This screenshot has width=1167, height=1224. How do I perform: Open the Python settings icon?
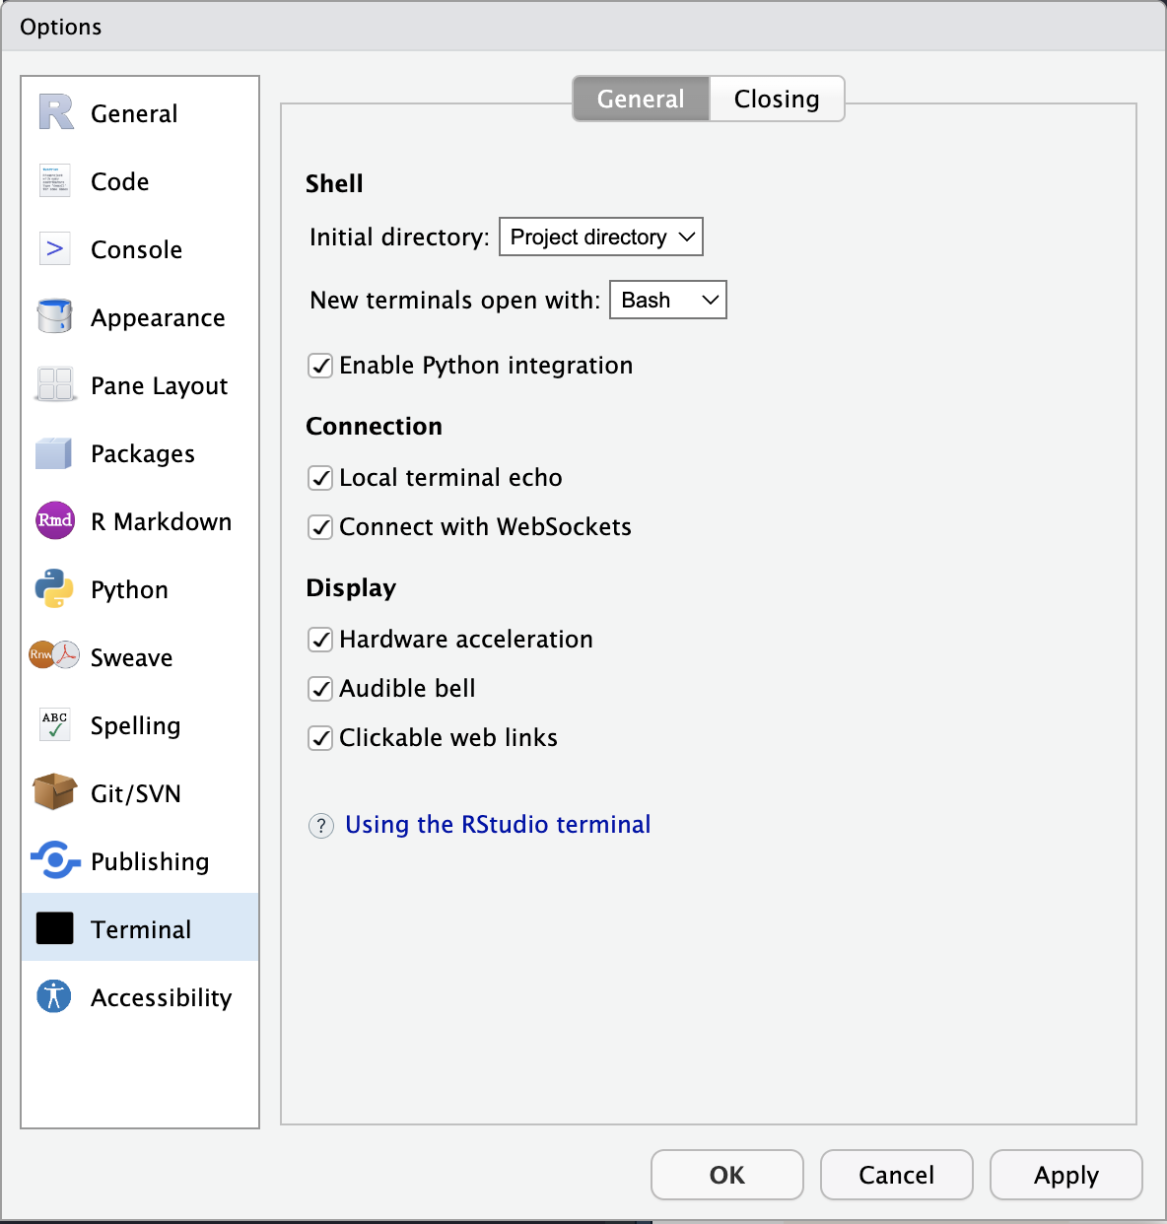(x=54, y=589)
